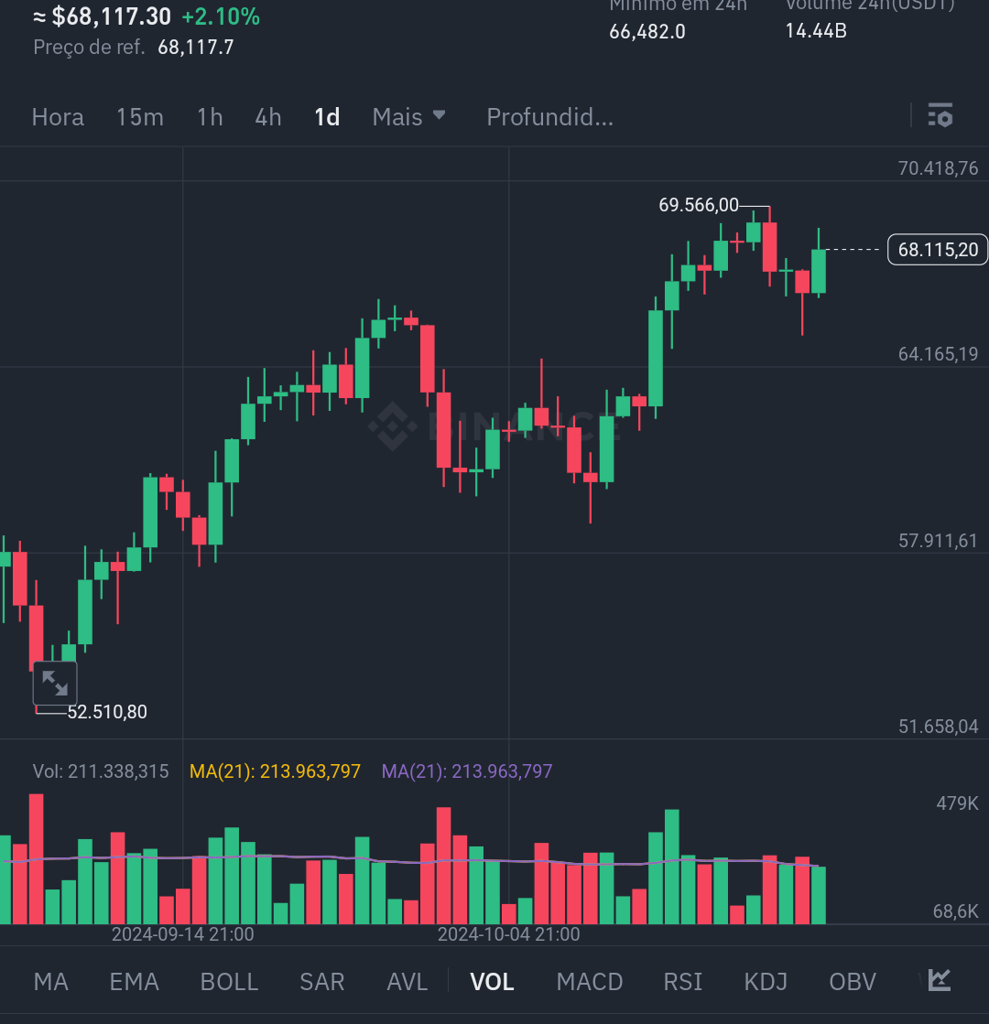This screenshot has height=1024, width=989.
Task: Turn on the AVL indicator
Action: point(408,982)
